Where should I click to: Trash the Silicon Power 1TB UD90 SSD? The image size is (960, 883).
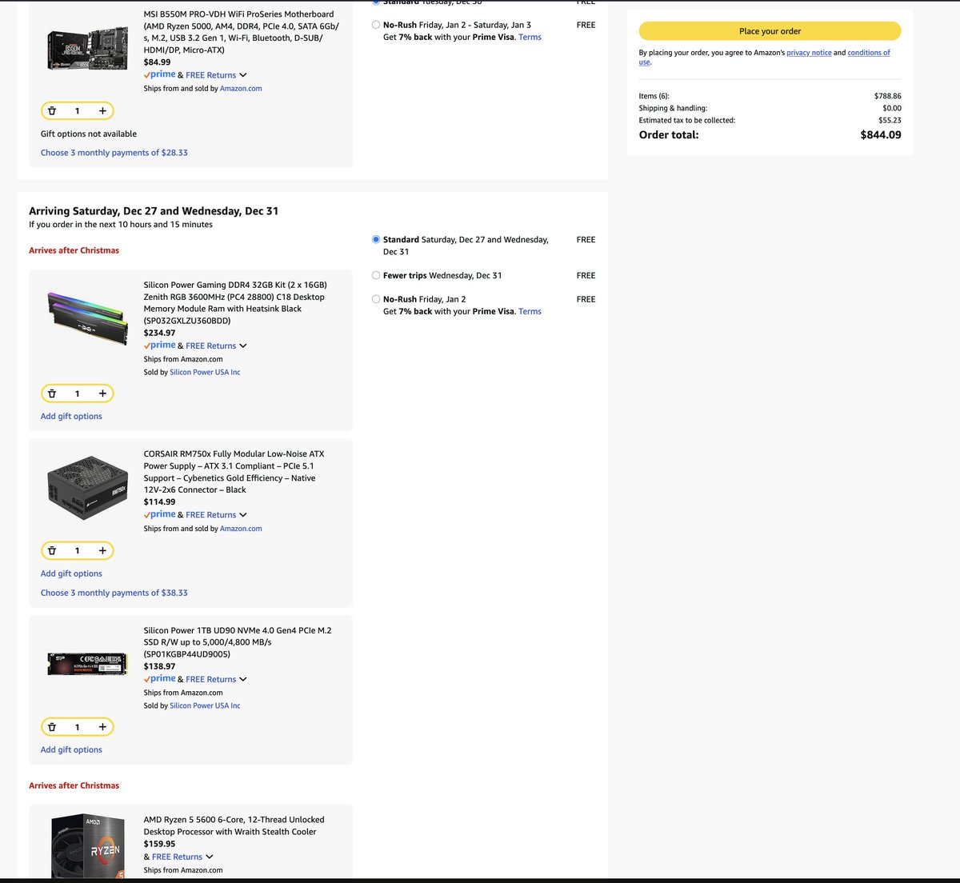(x=52, y=727)
